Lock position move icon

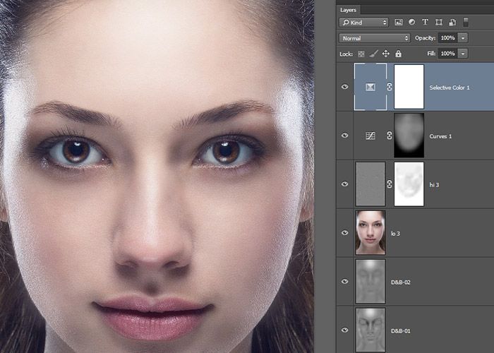coord(386,54)
